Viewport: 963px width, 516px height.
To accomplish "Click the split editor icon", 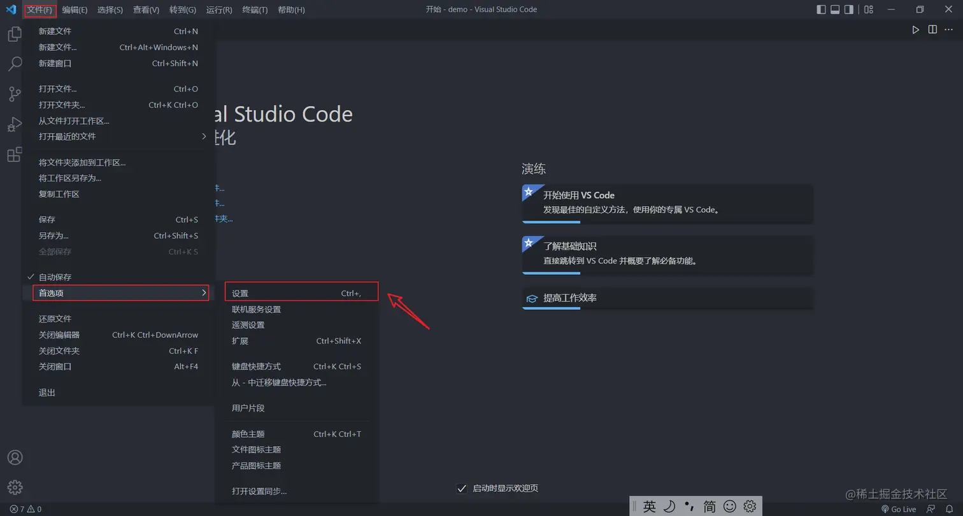I will 932,30.
